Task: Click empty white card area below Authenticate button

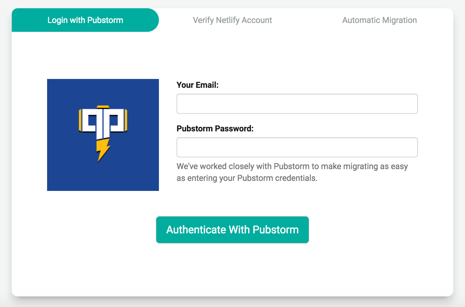Action: tap(232, 271)
